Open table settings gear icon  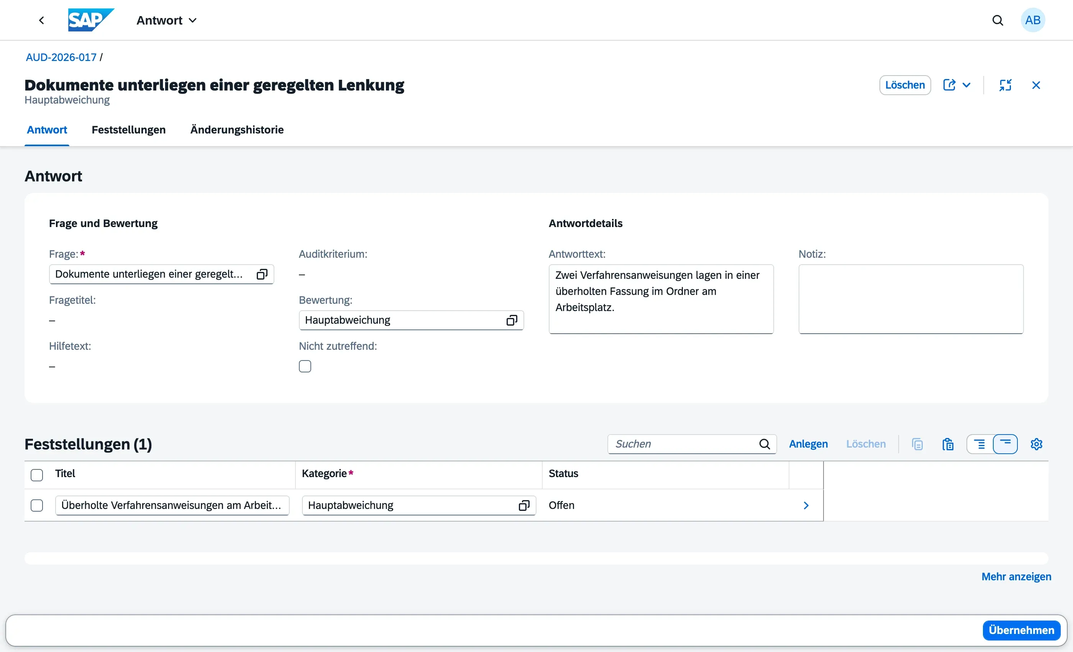(1037, 444)
